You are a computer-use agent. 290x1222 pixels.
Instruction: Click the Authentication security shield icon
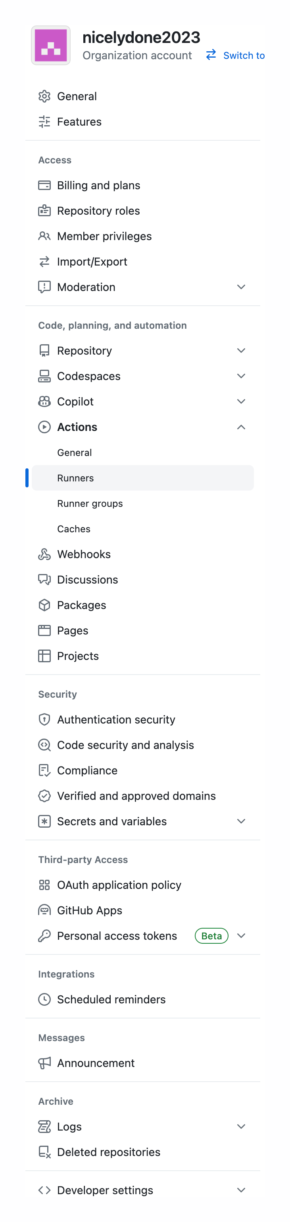pos(44,719)
